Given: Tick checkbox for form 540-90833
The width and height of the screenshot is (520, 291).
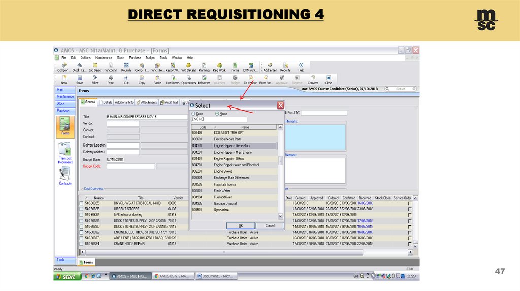Looking at the screenshot, I should tap(81, 238).
